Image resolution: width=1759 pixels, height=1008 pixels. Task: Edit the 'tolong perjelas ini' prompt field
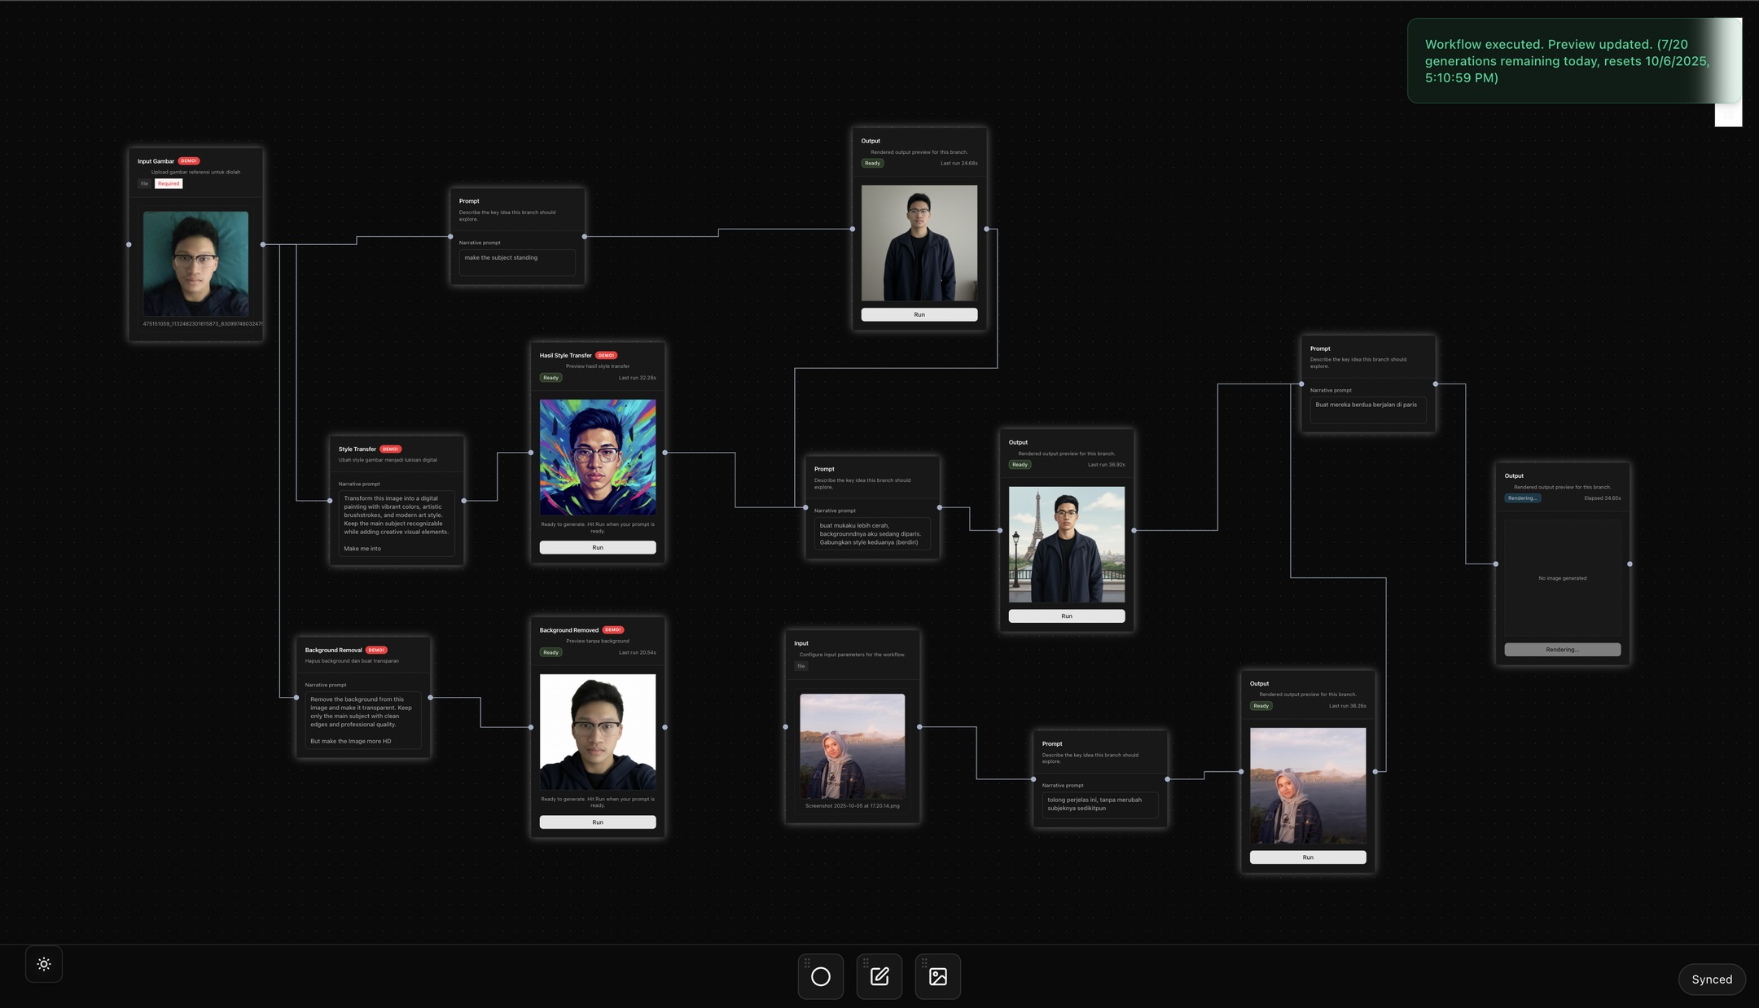coord(1099,804)
